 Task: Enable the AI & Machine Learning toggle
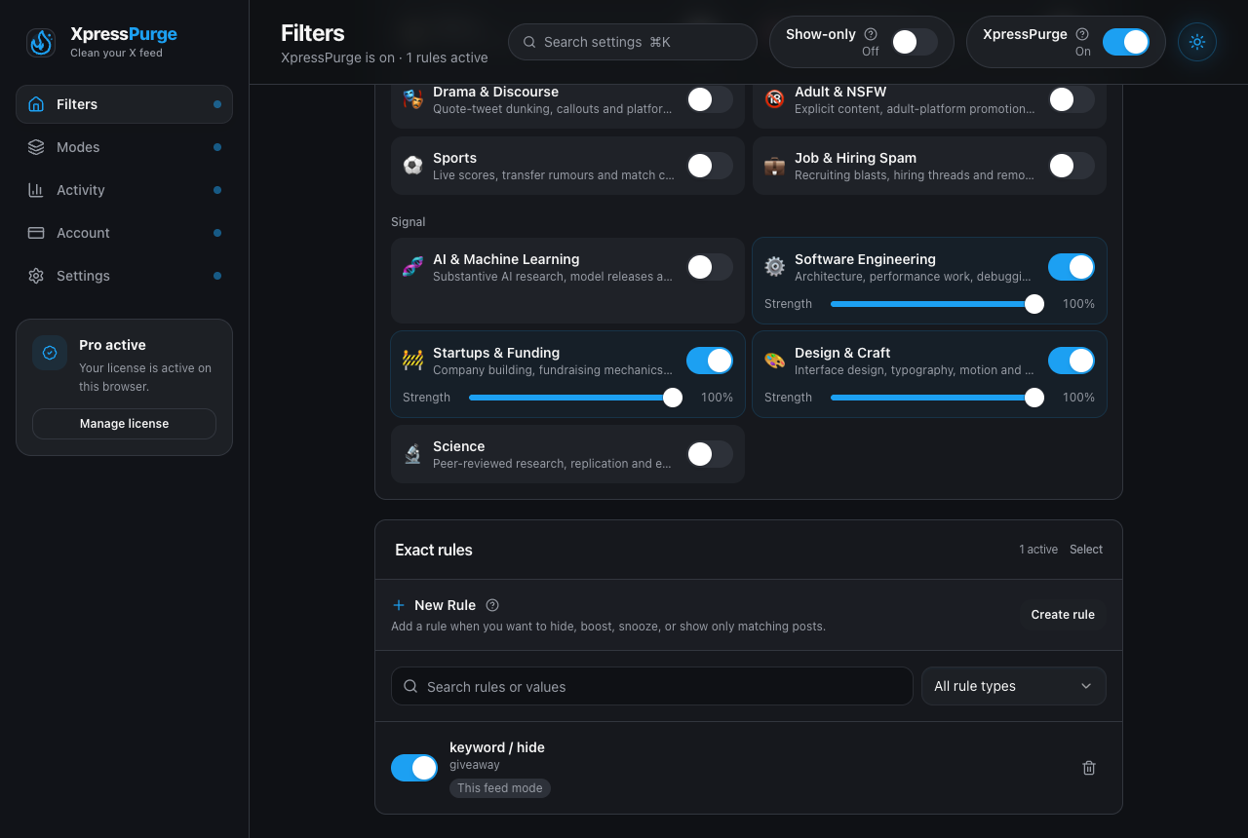(710, 267)
